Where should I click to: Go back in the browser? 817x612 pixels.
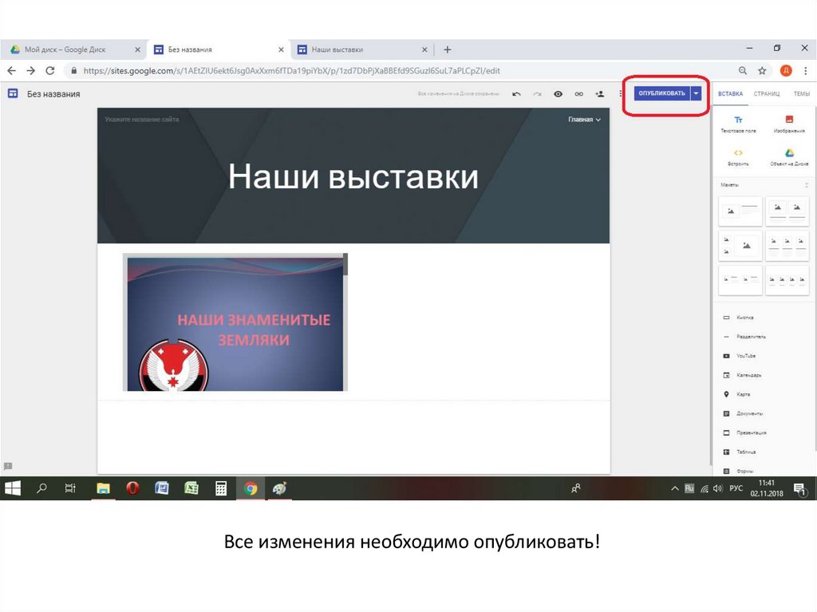pos(12,70)
